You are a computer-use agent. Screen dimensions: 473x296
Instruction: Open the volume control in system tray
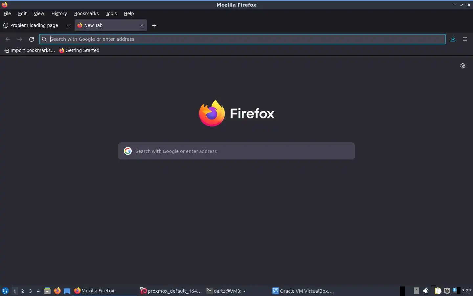pyautogui.click(x=426, y=291)
